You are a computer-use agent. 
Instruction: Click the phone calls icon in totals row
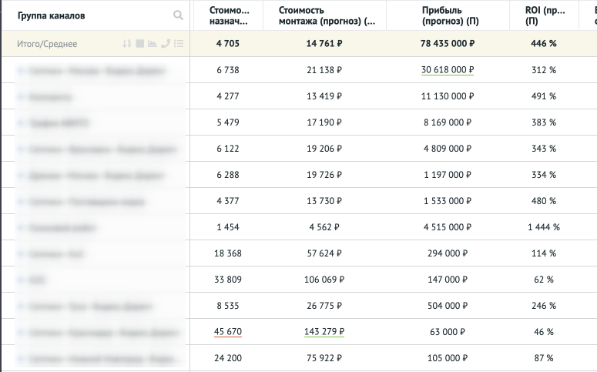165,44
